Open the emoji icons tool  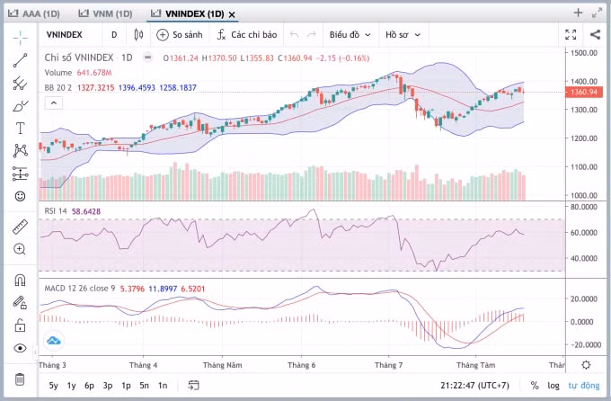point(21,196)
